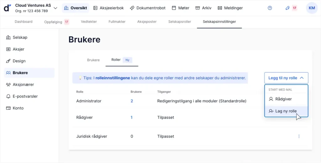Viewport: 321px width, 163px height.
Task: Click Administrator's user count 2
Action: (x=132, y=101)
